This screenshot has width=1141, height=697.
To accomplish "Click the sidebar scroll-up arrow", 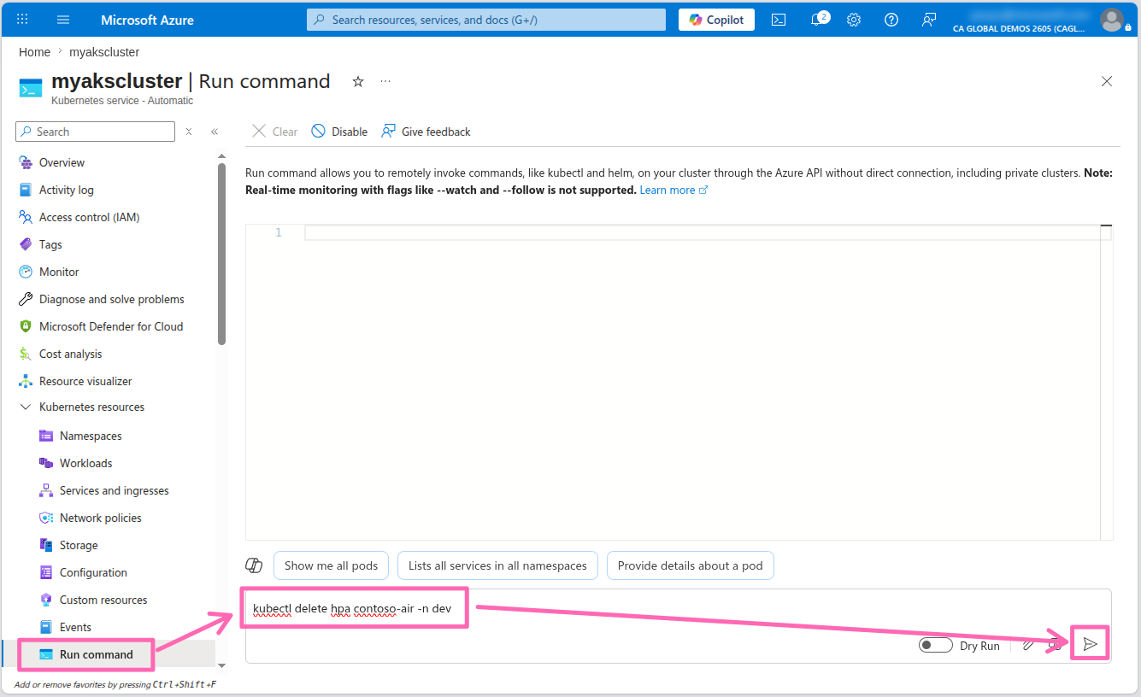I will tap(222, 156).
